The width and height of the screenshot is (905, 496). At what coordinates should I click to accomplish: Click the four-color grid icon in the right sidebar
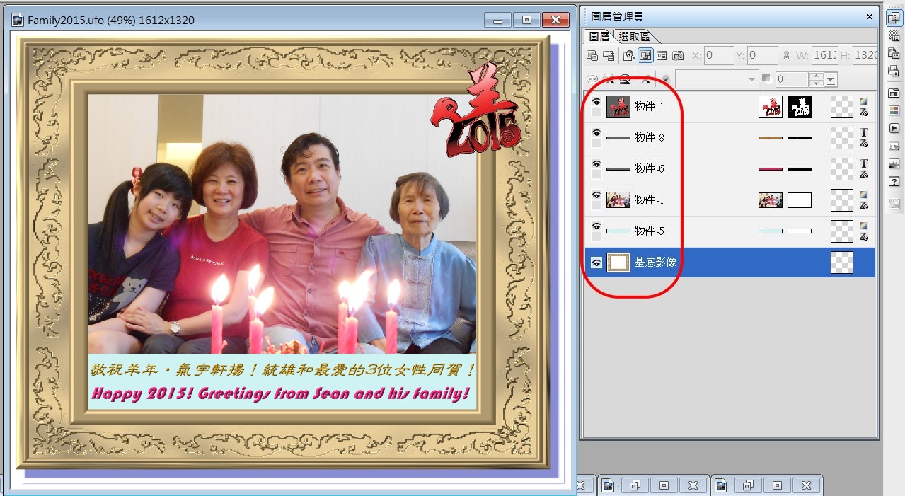coord(894,110)
